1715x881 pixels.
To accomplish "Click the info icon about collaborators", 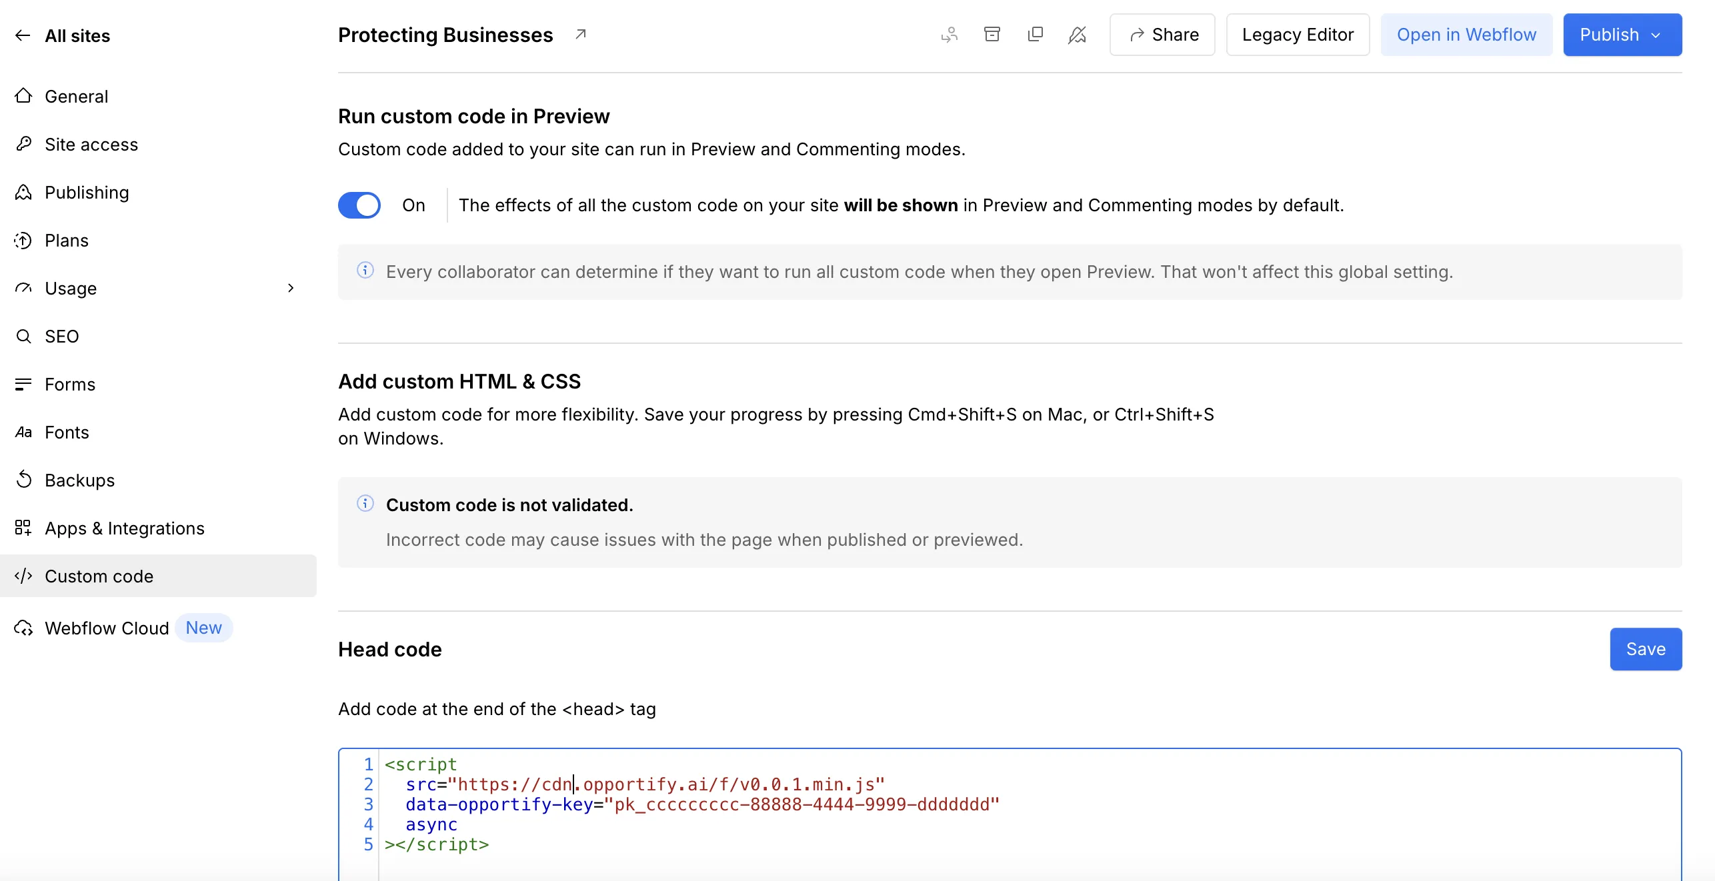I will click(x=365, y=271).
